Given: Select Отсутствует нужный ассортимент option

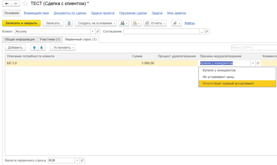Looking at the screenshot, I should 237,84.
